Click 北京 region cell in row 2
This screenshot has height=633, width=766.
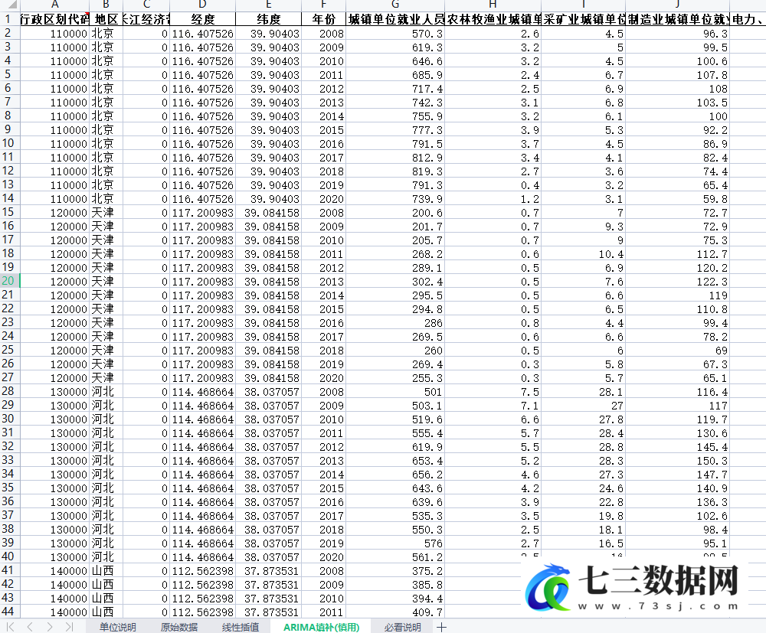106,34
